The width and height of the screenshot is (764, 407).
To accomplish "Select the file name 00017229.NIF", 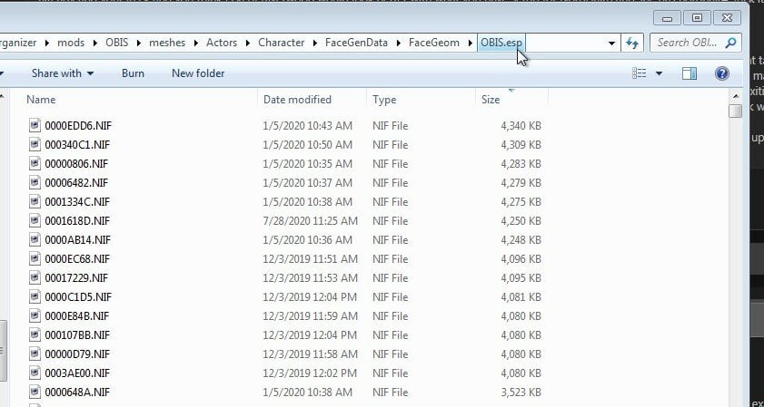I will tap(76, 277).
